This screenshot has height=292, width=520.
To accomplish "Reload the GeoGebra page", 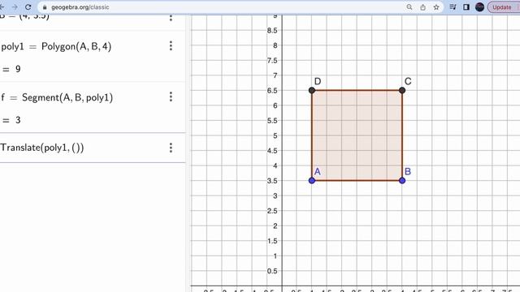I will point(28,7).
